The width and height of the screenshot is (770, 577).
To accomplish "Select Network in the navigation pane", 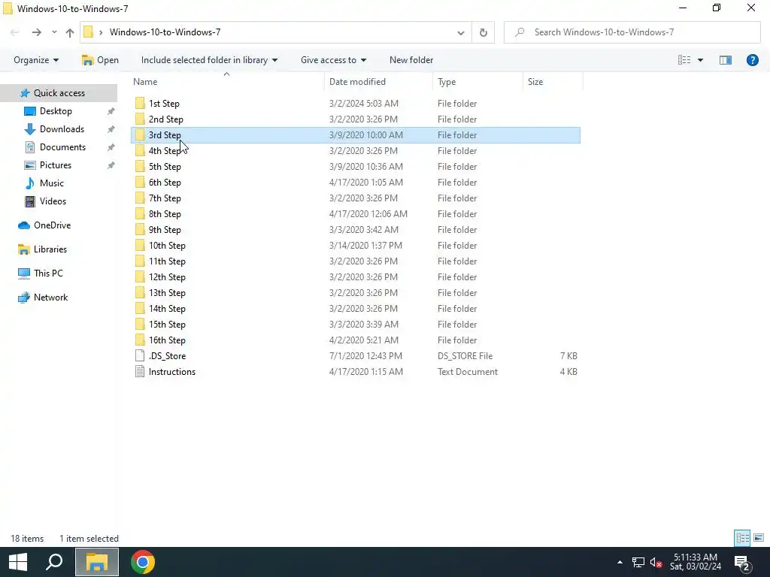I will (50, 298).
